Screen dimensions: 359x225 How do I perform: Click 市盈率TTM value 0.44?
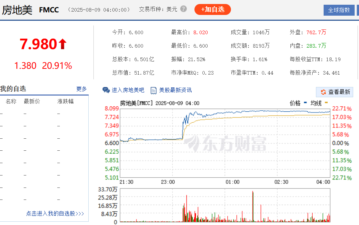coord(267,73)
